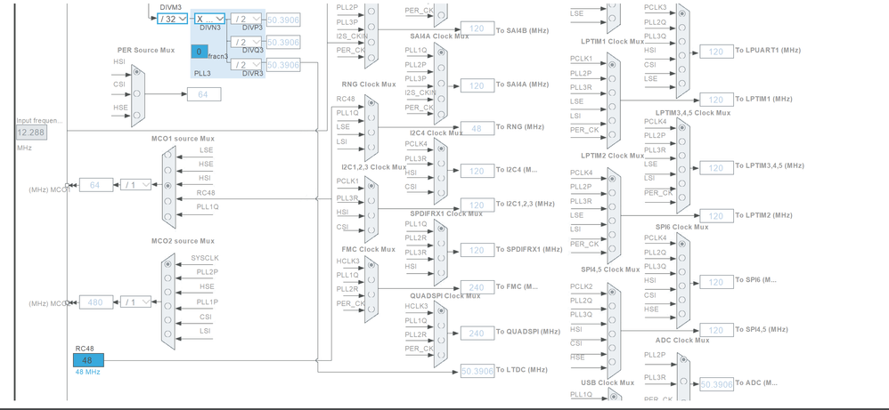Screen dimensions: 889x410
Task: Click the RC48 48 MHz value box
Action: pos(88,360)
